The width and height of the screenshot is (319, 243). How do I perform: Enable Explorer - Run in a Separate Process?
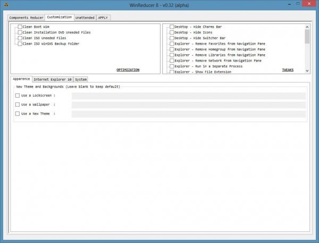coord(172,66)
